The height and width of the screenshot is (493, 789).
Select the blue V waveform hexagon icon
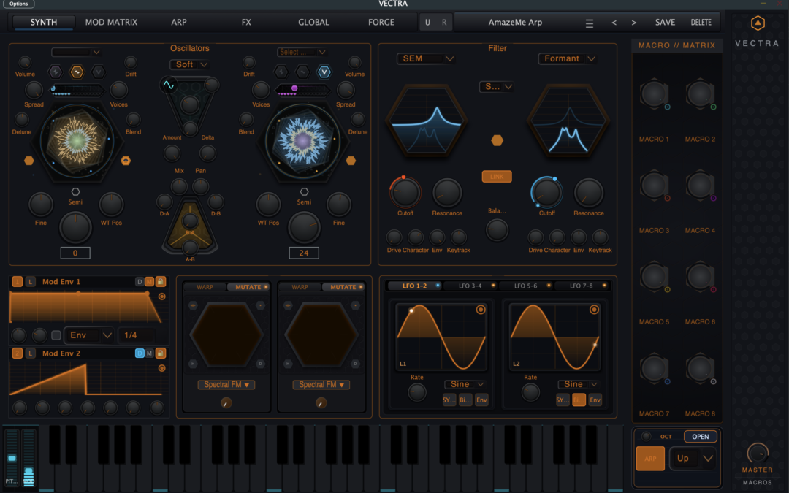[323, 72]
